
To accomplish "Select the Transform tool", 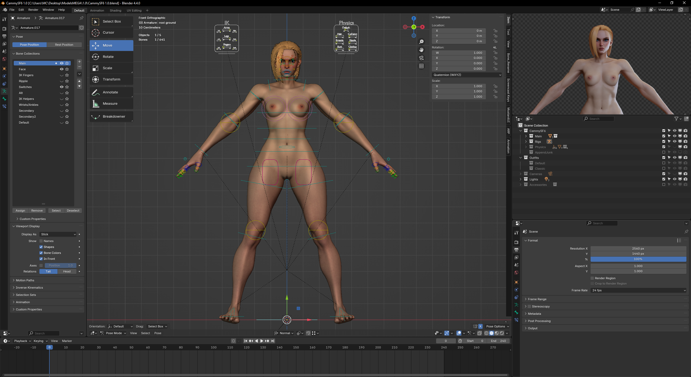I will coord(111,79).
